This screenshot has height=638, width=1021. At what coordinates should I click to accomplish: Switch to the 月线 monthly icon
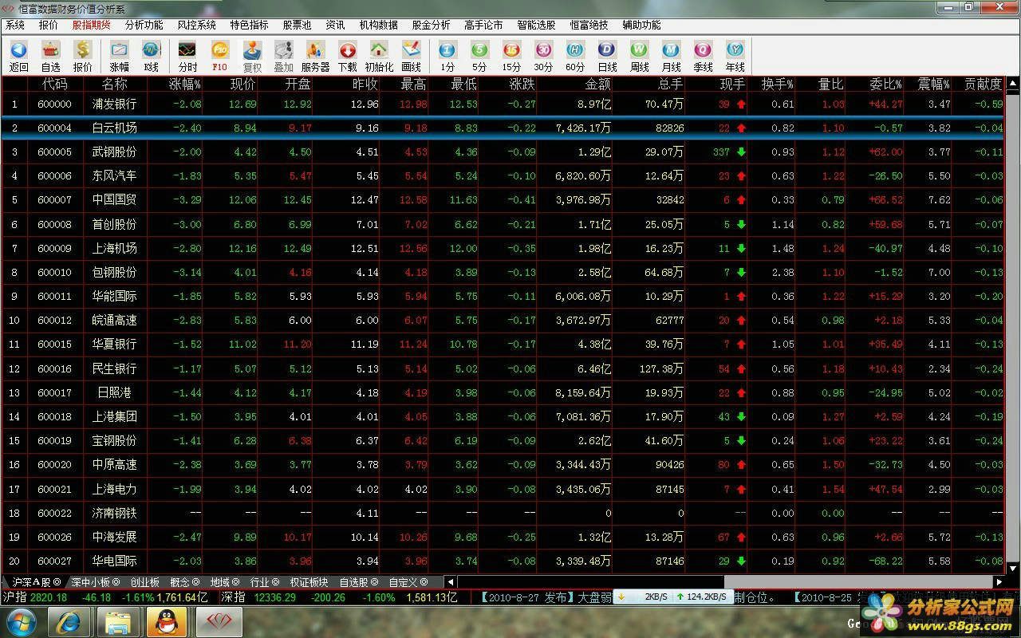pyautogui.click(x=671, y=55)
